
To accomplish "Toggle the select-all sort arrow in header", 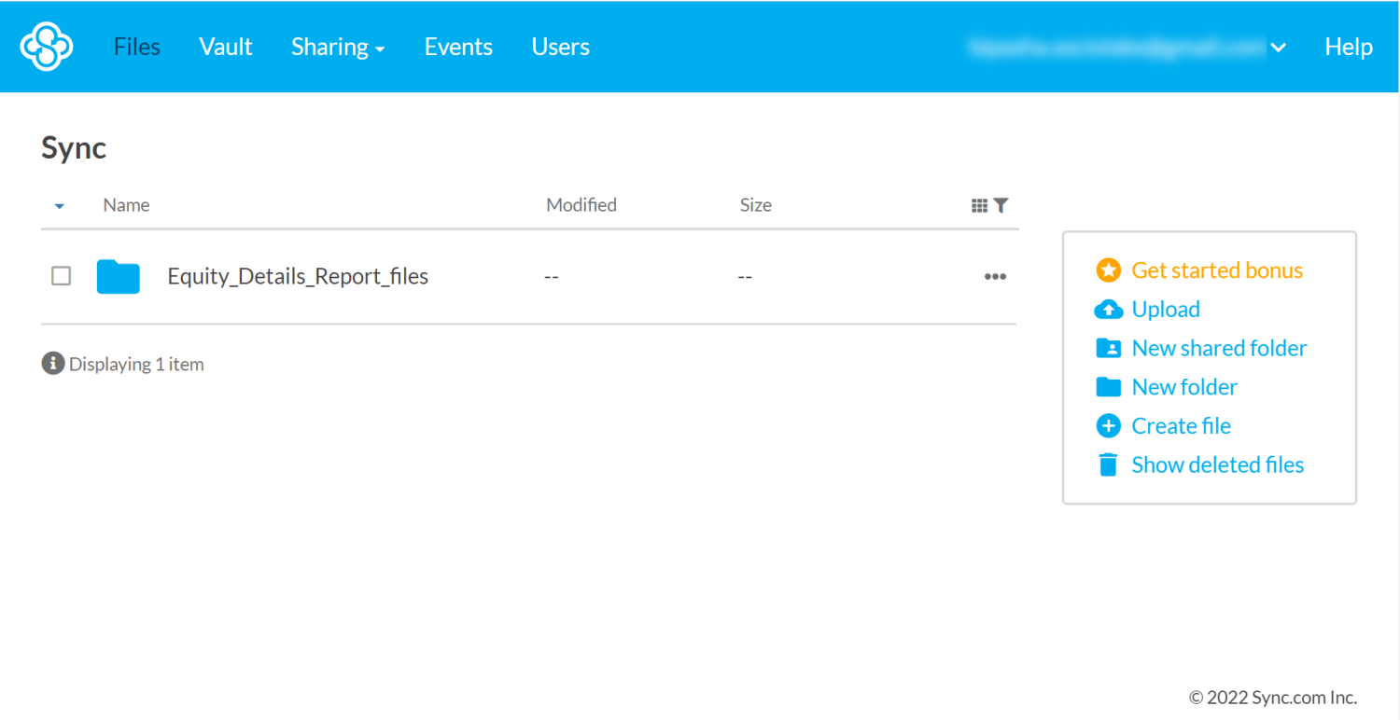I will point(60,205).
